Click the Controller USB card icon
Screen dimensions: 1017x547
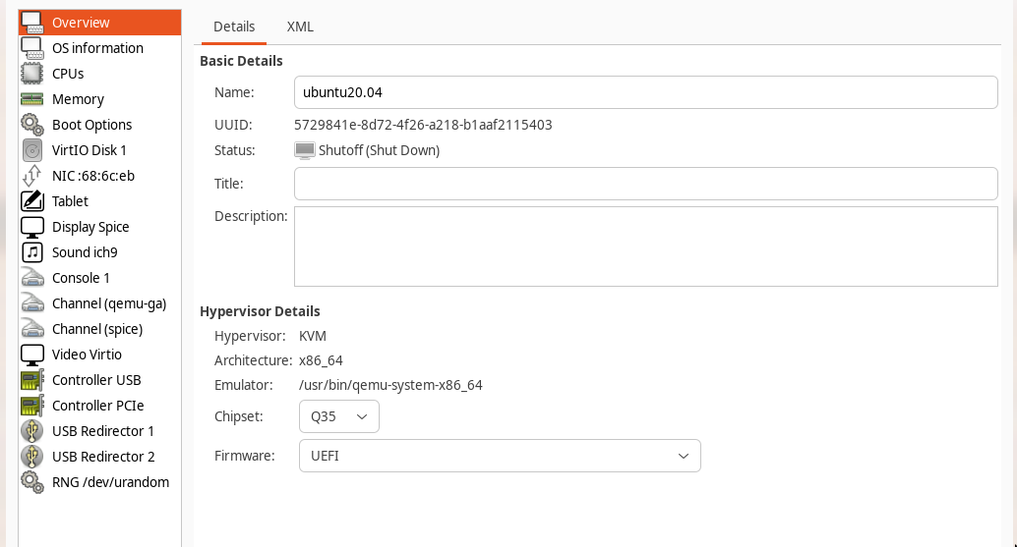(x=32, y=380)
